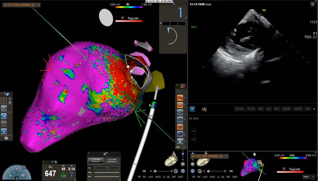Select the vertical catheter strip icon

(x=180, y=141)
